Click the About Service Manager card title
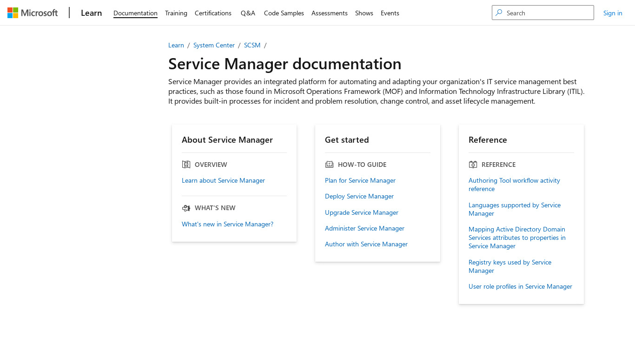Screen dimensions: 635x357 [227, 140]
